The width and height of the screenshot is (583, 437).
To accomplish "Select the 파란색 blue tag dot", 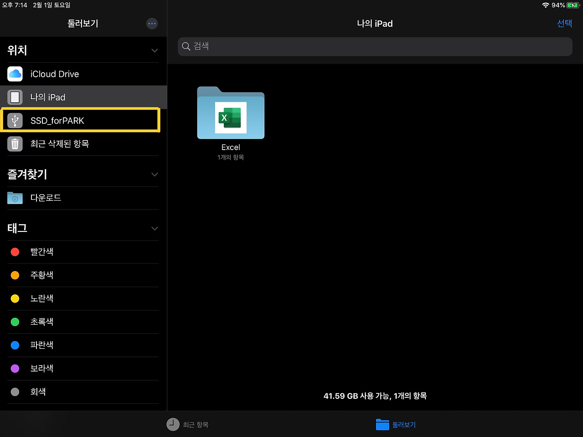I will (15, 345).
